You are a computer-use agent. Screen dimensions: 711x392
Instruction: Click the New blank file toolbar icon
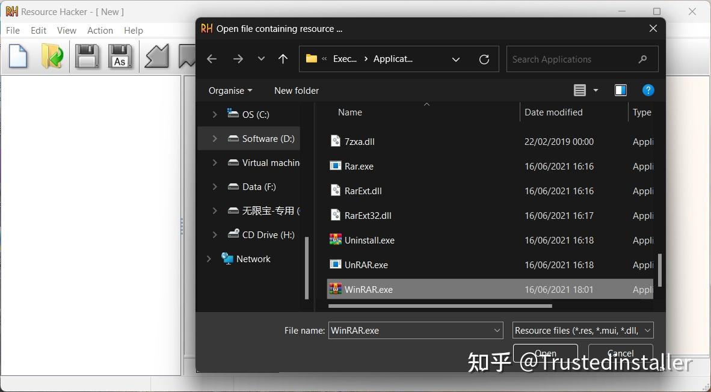(18, 56)
